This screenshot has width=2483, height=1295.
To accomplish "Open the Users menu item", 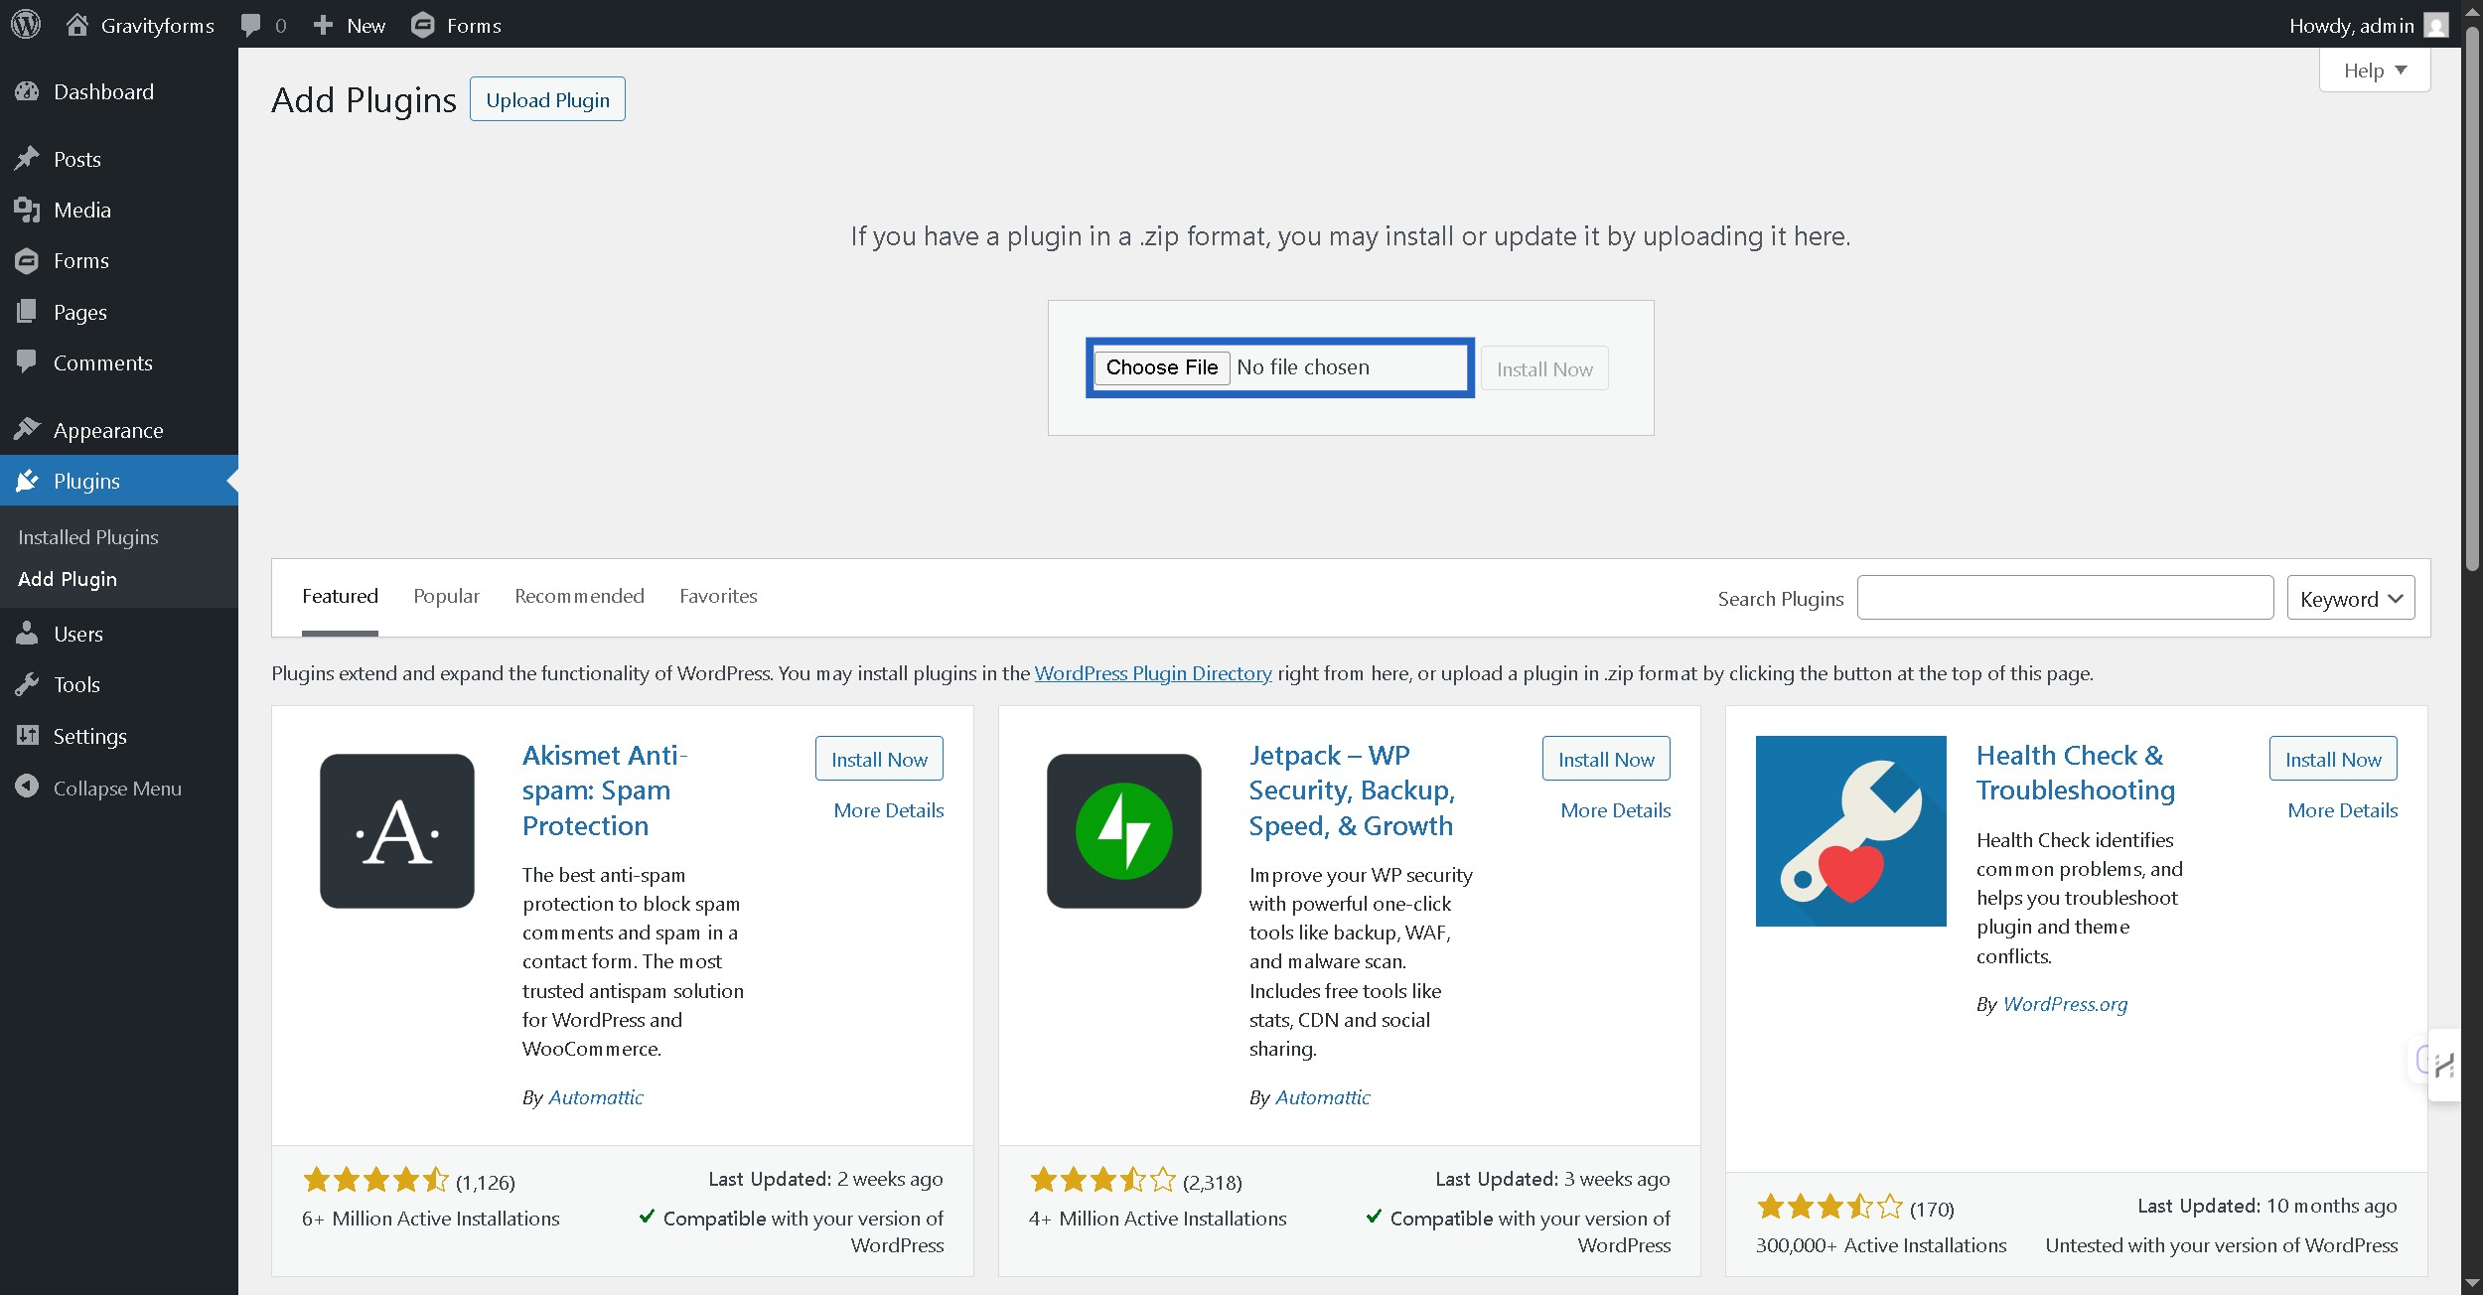I will pos(119,634).
